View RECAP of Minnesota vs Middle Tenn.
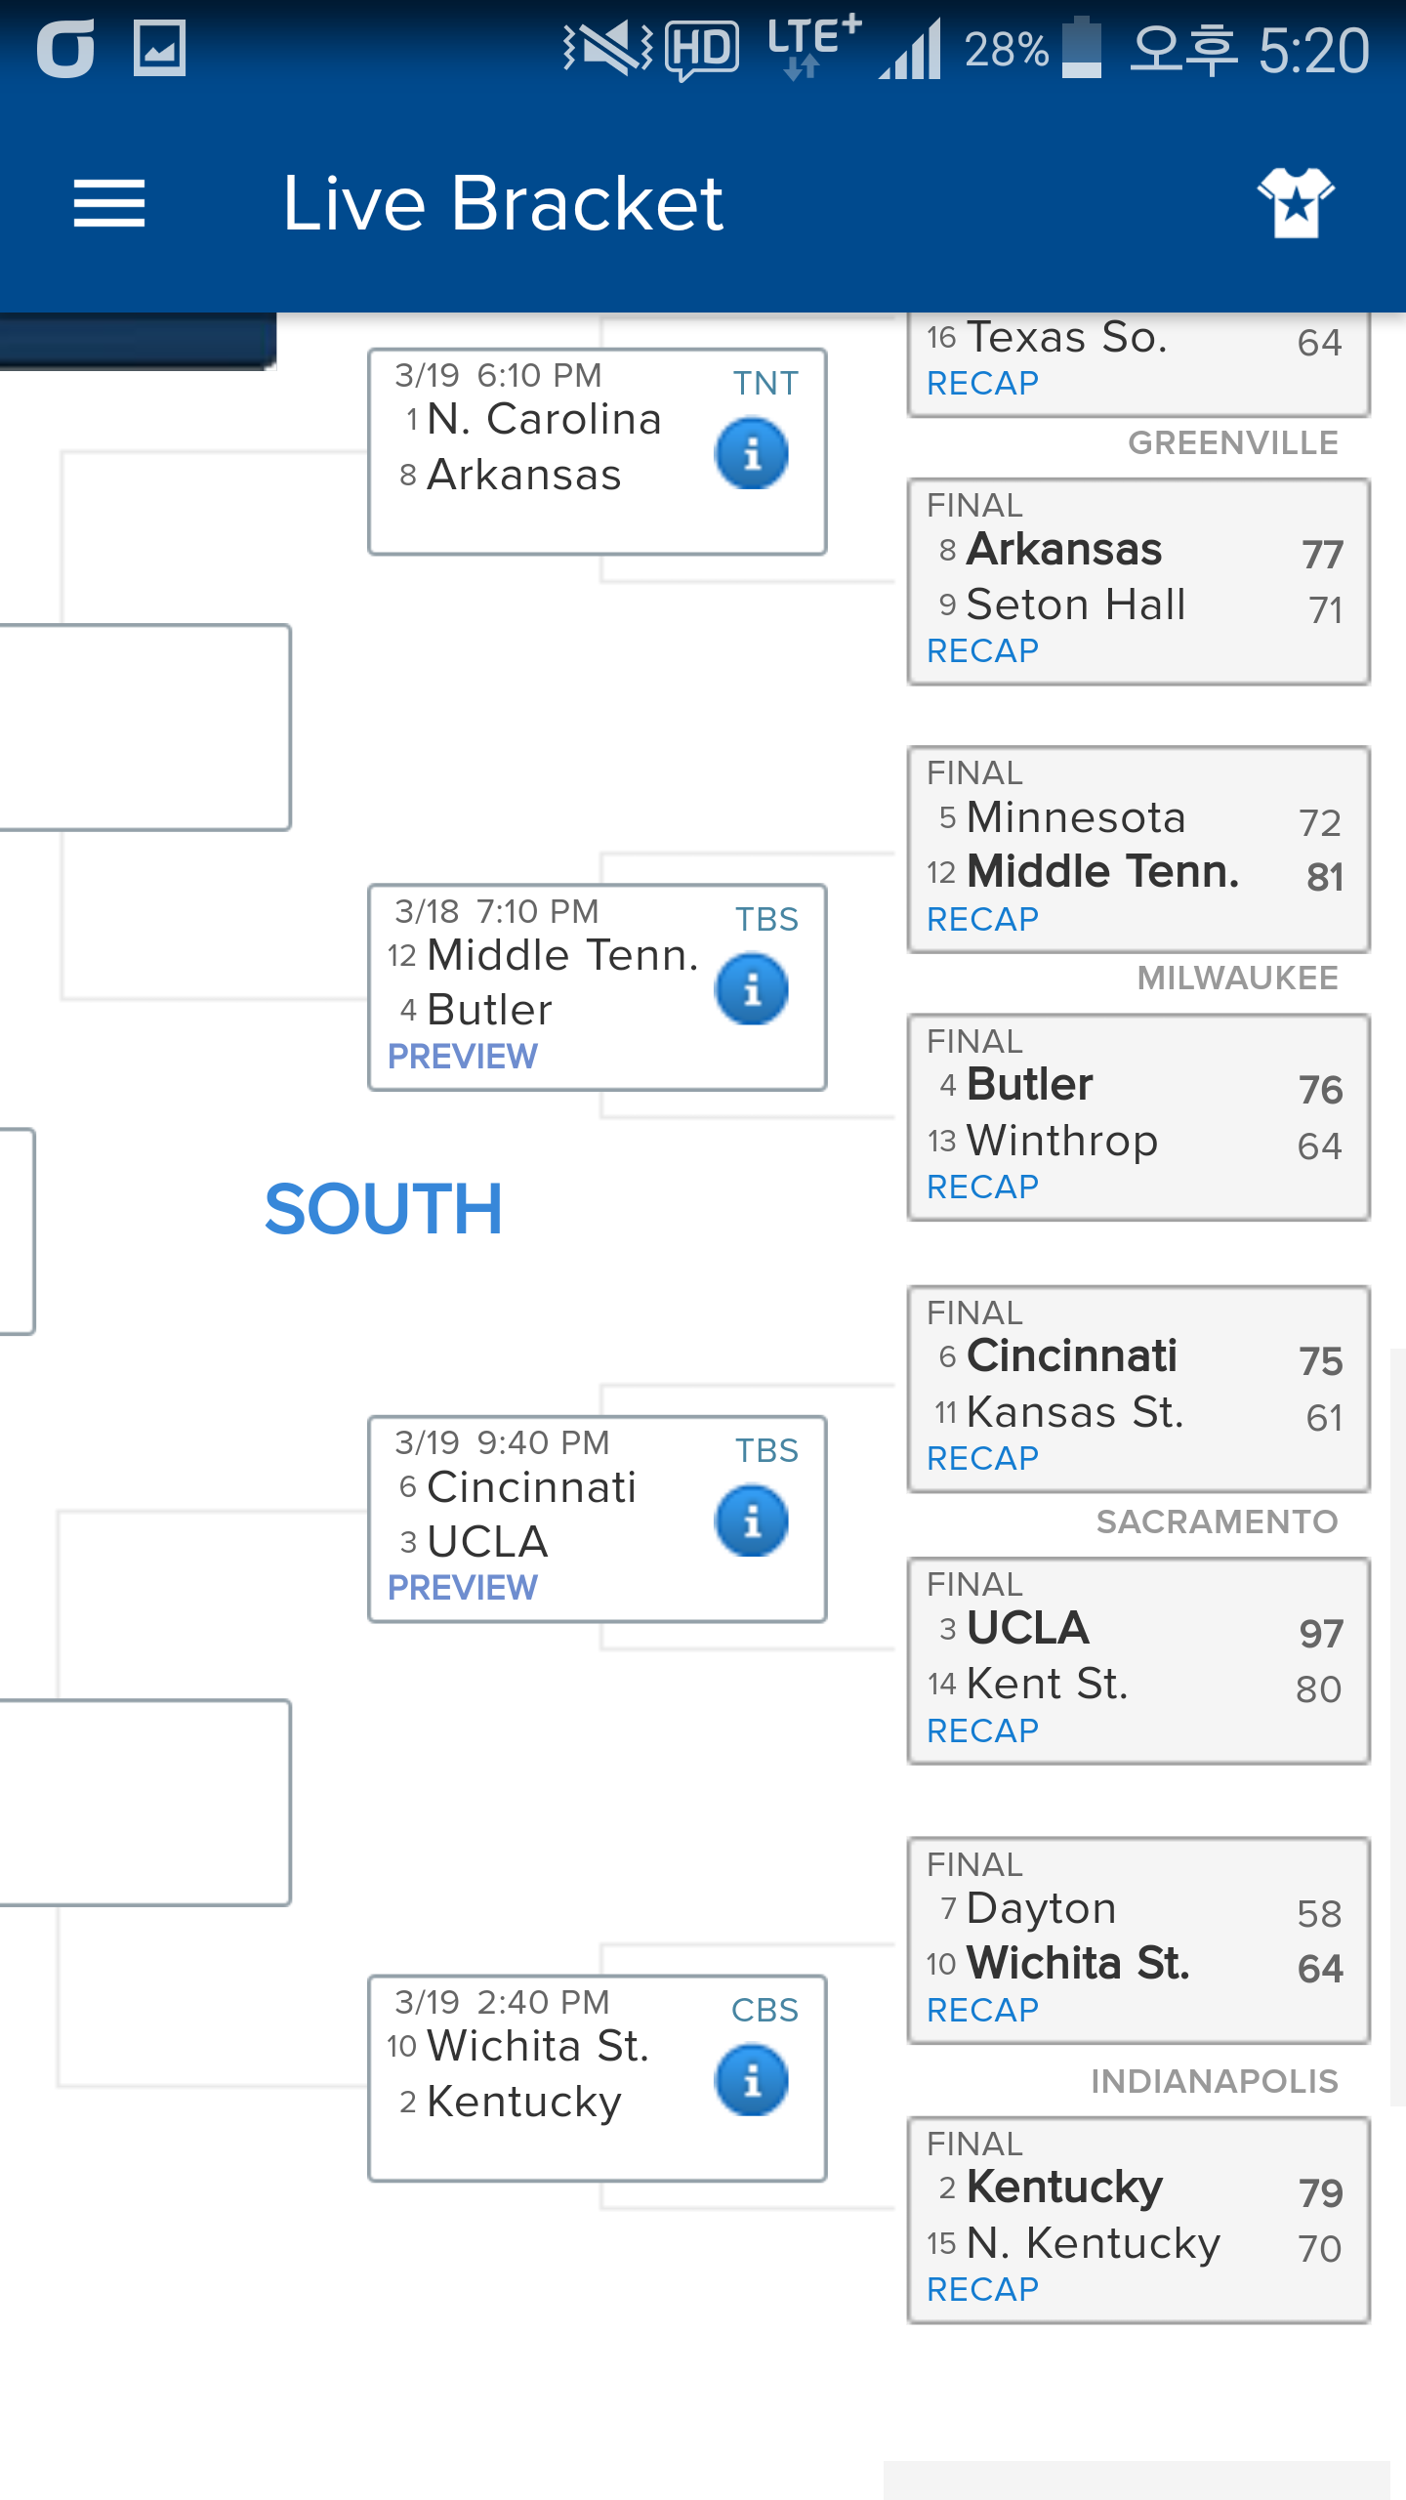The height and width of the screenshot is (2500, 1406). 982,919
